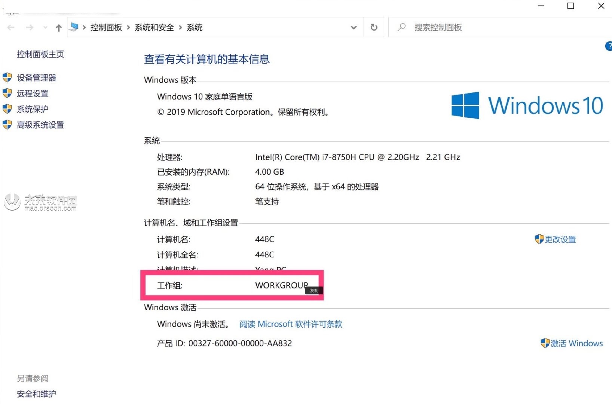Click the shield icon beside 更改设置
The image size is (612, 404).
click(x=539, y=239)
